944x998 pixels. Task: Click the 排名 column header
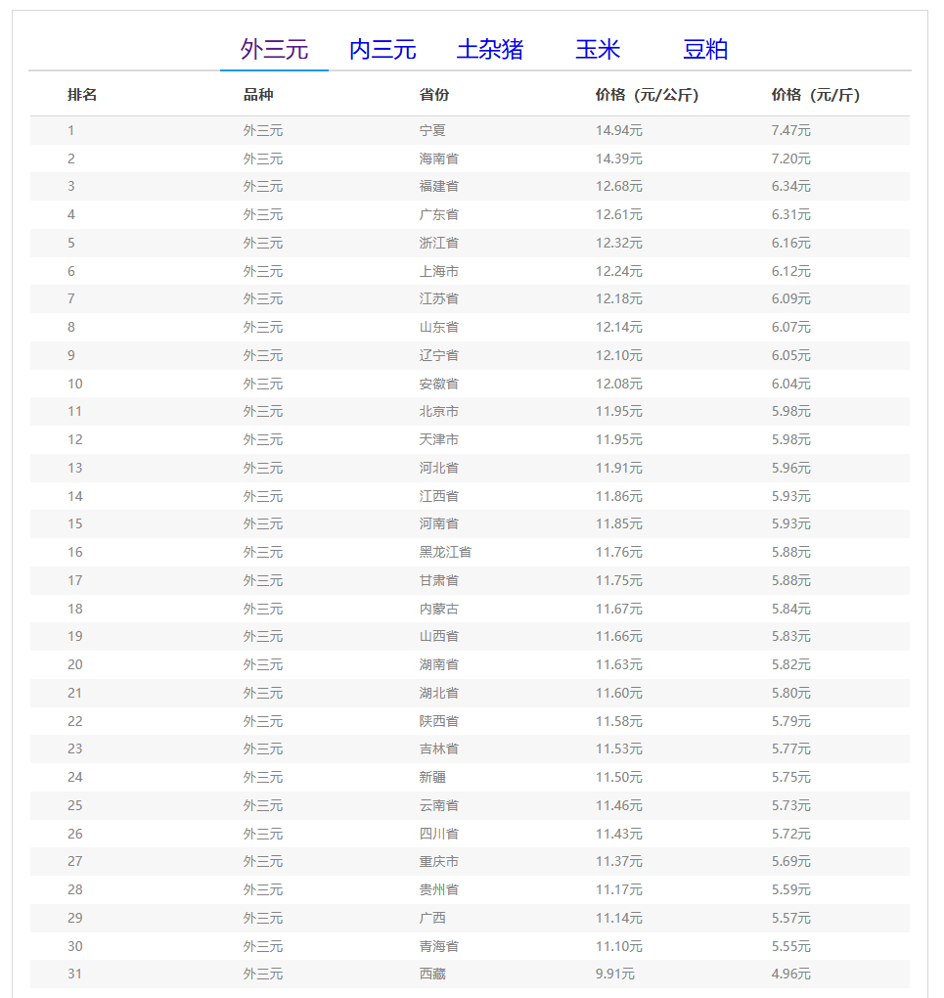tap(82, 95)
